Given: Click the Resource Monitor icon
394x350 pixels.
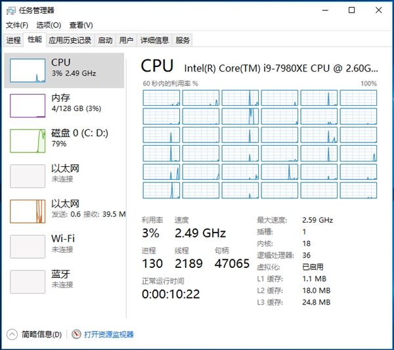Looking at the screenshot, I should point(76,334).
